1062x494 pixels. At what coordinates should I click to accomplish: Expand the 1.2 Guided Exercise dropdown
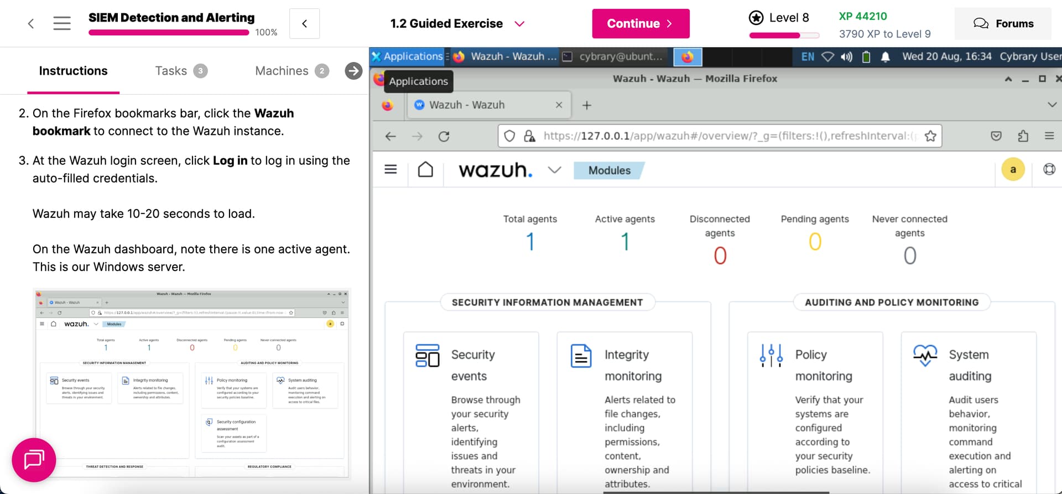519,24
